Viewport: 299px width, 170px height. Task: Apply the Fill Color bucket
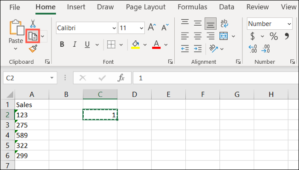coord(135,44)
